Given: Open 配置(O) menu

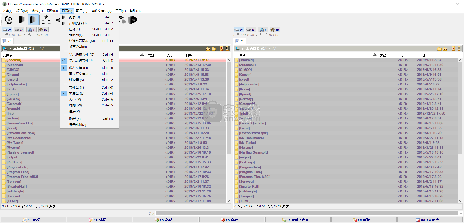Looking at the screenshot, I should 82,11.
